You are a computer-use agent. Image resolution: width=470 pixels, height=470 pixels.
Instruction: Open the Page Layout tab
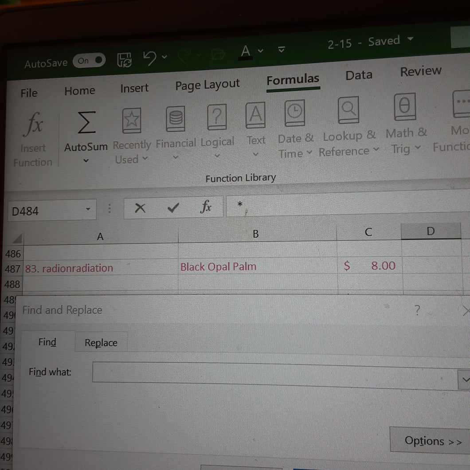coord(208,85)
